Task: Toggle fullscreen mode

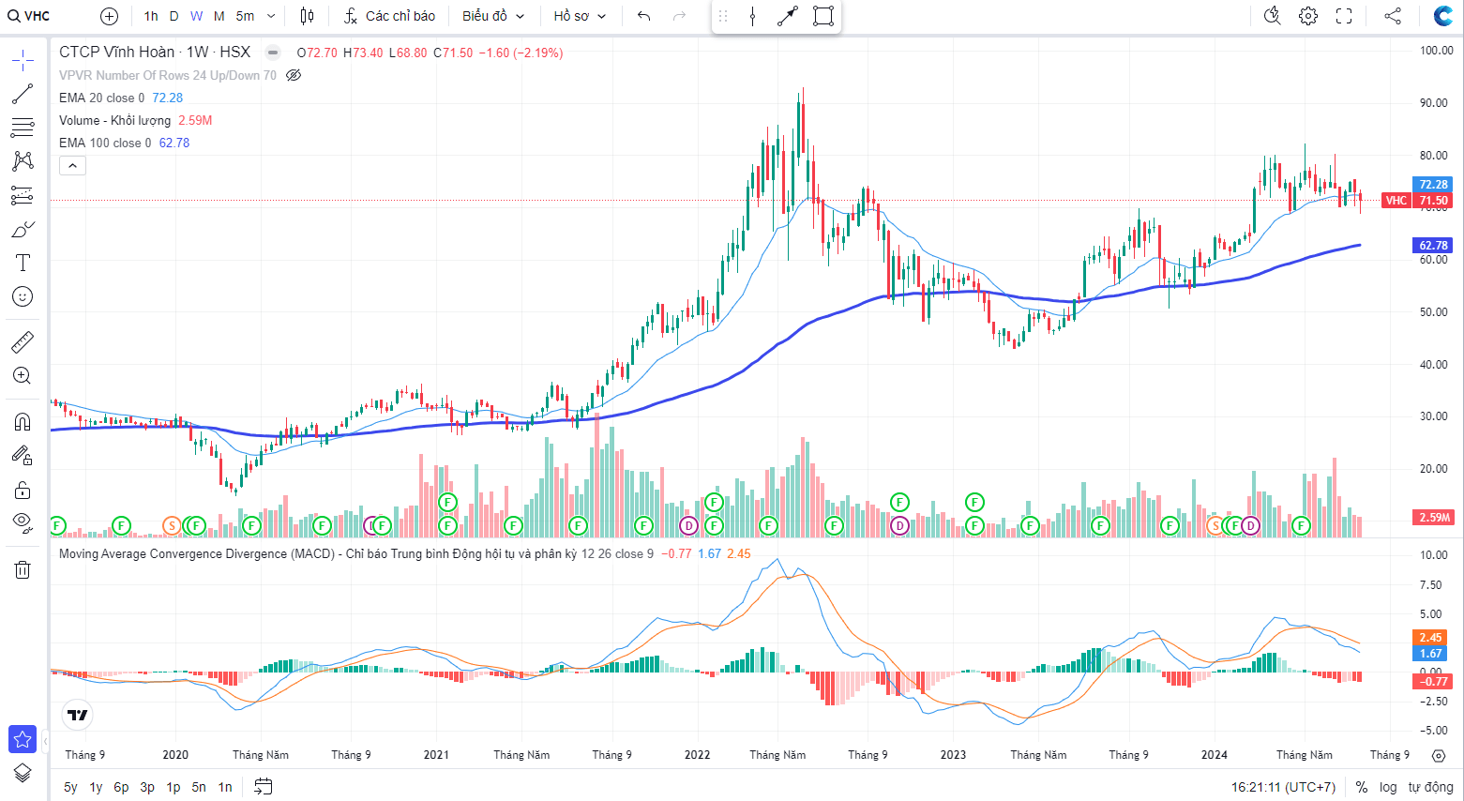Action: click(x=1344, y=16)
